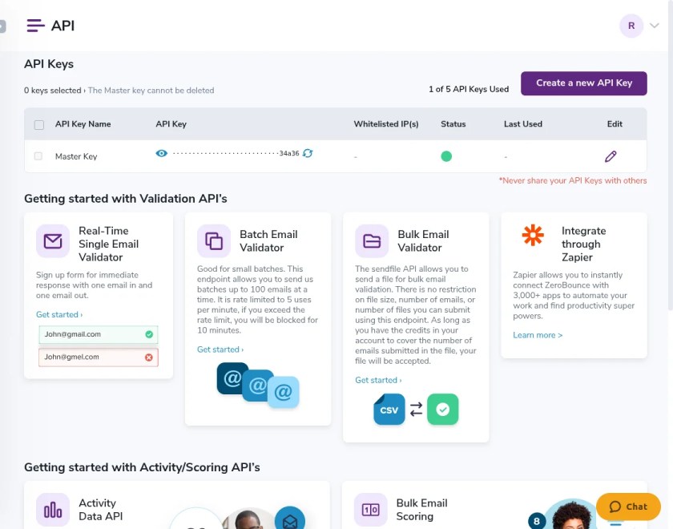
Task: Click the Master Key name cell
Action: (76, 156)
